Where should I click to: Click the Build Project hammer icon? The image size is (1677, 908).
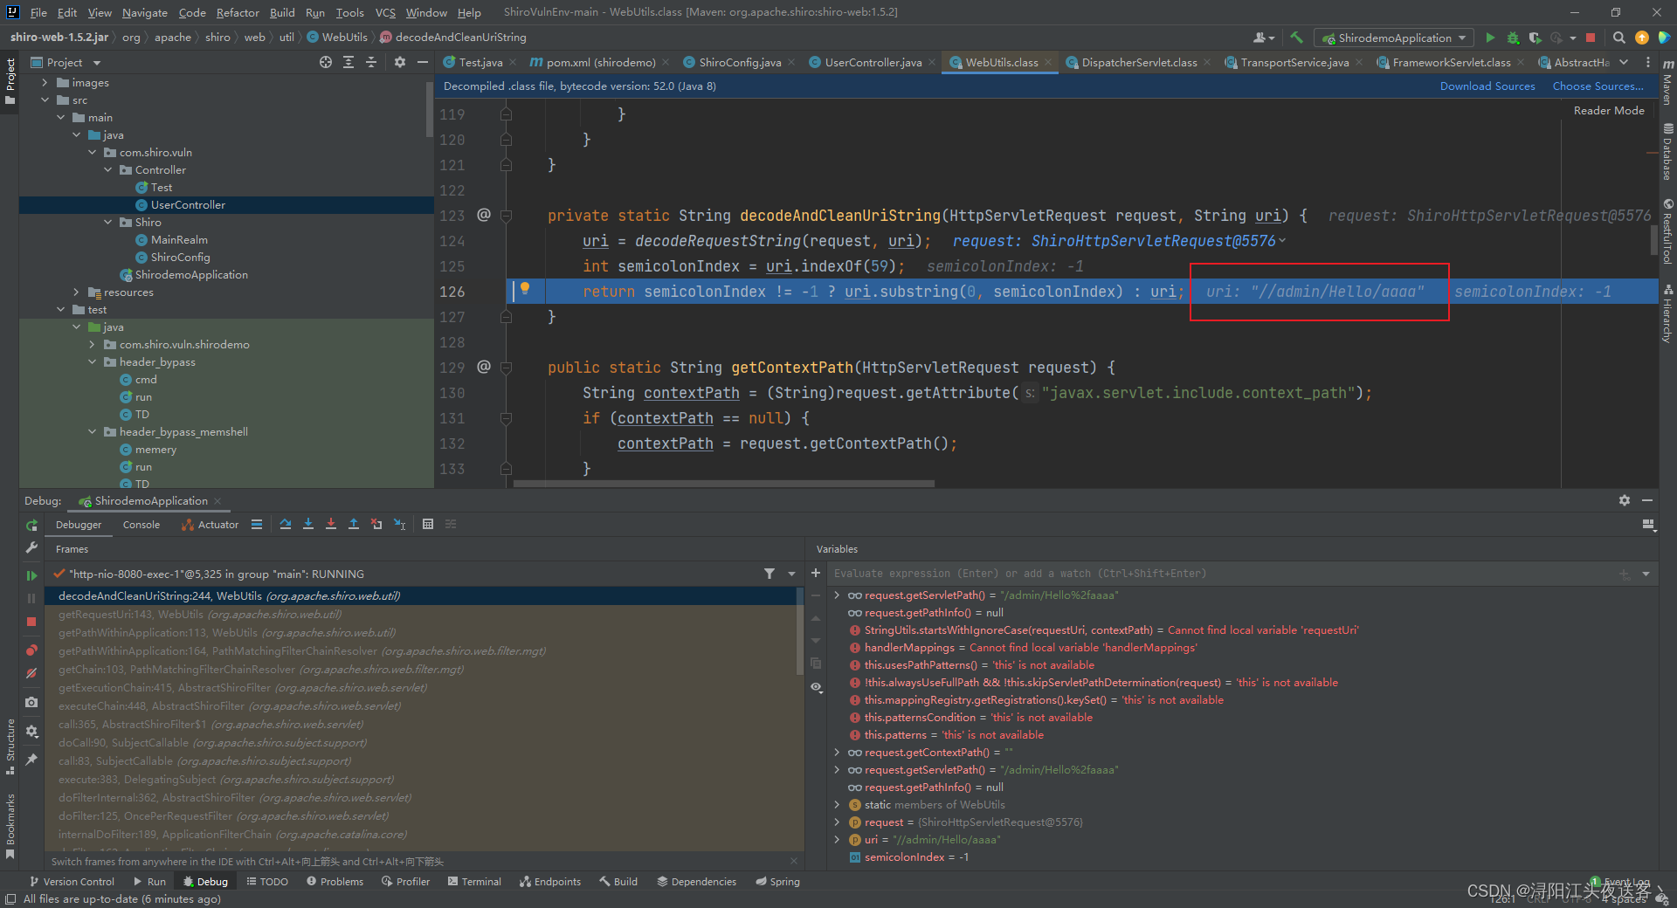coord(1296,38)
